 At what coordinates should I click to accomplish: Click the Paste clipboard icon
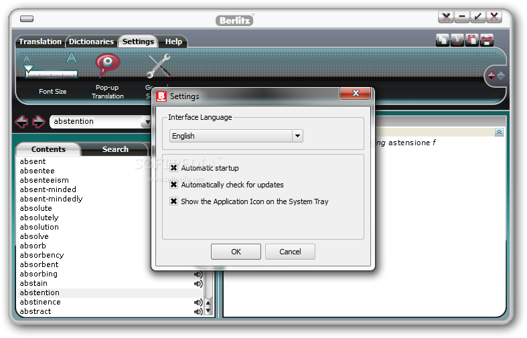tap(472, 40)
